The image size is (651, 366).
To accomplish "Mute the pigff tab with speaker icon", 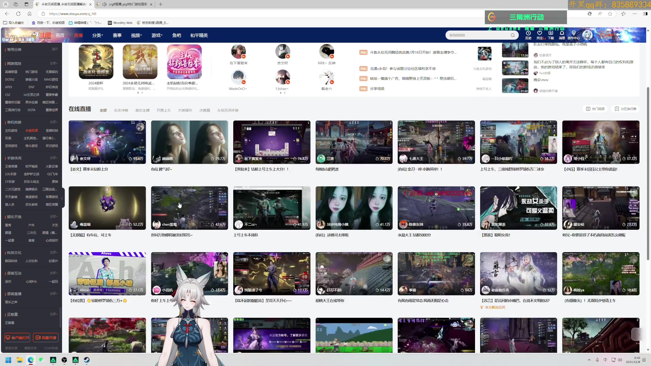I will (104, 4).
